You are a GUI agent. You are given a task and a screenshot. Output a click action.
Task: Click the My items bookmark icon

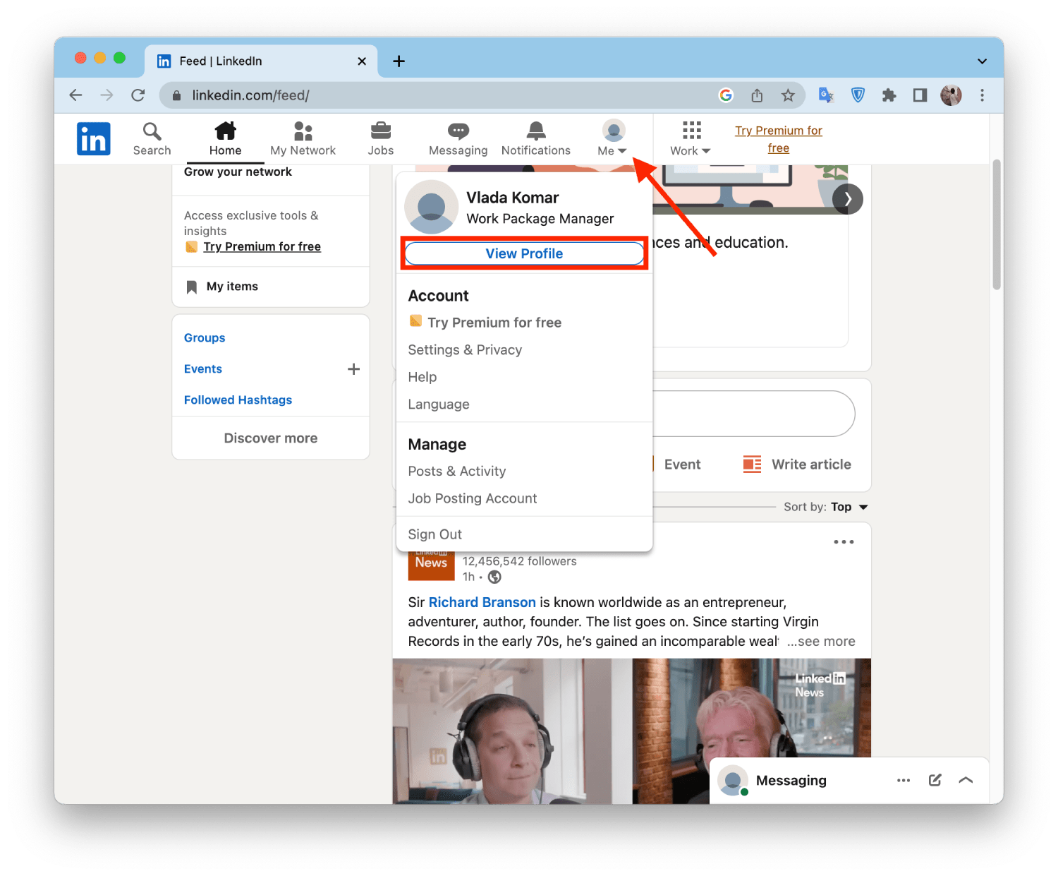(192, 286)
